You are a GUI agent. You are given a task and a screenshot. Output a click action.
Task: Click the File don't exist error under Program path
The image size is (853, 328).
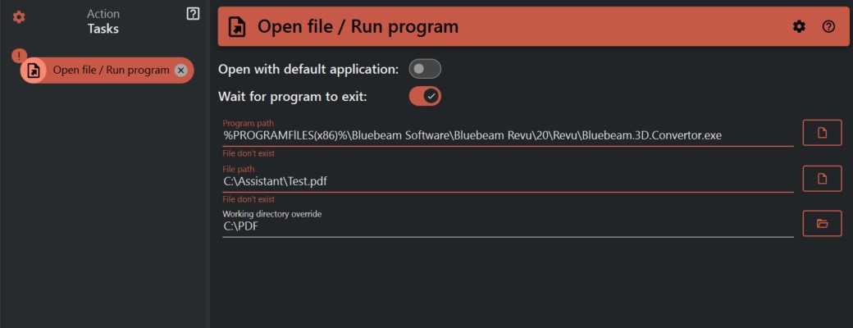pyautogui.click(x=249, y=153)
